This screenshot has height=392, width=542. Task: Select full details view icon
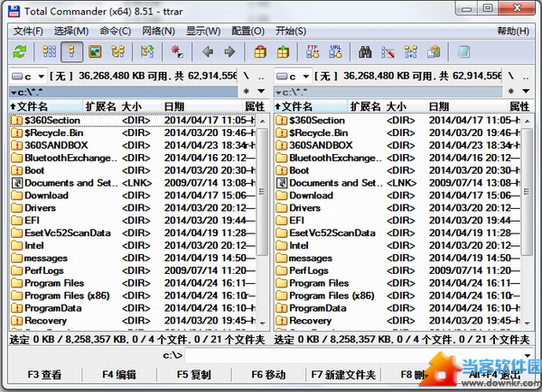pos(71,51)
